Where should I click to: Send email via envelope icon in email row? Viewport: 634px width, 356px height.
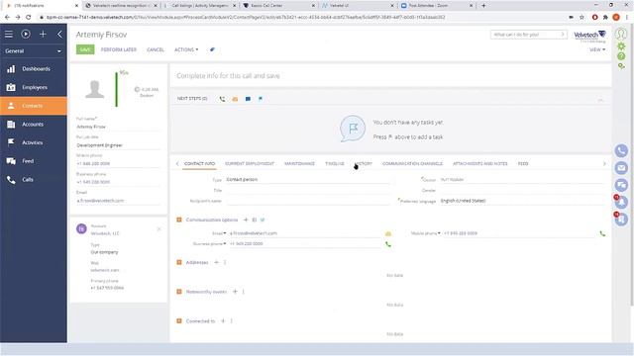click(388, 233)
